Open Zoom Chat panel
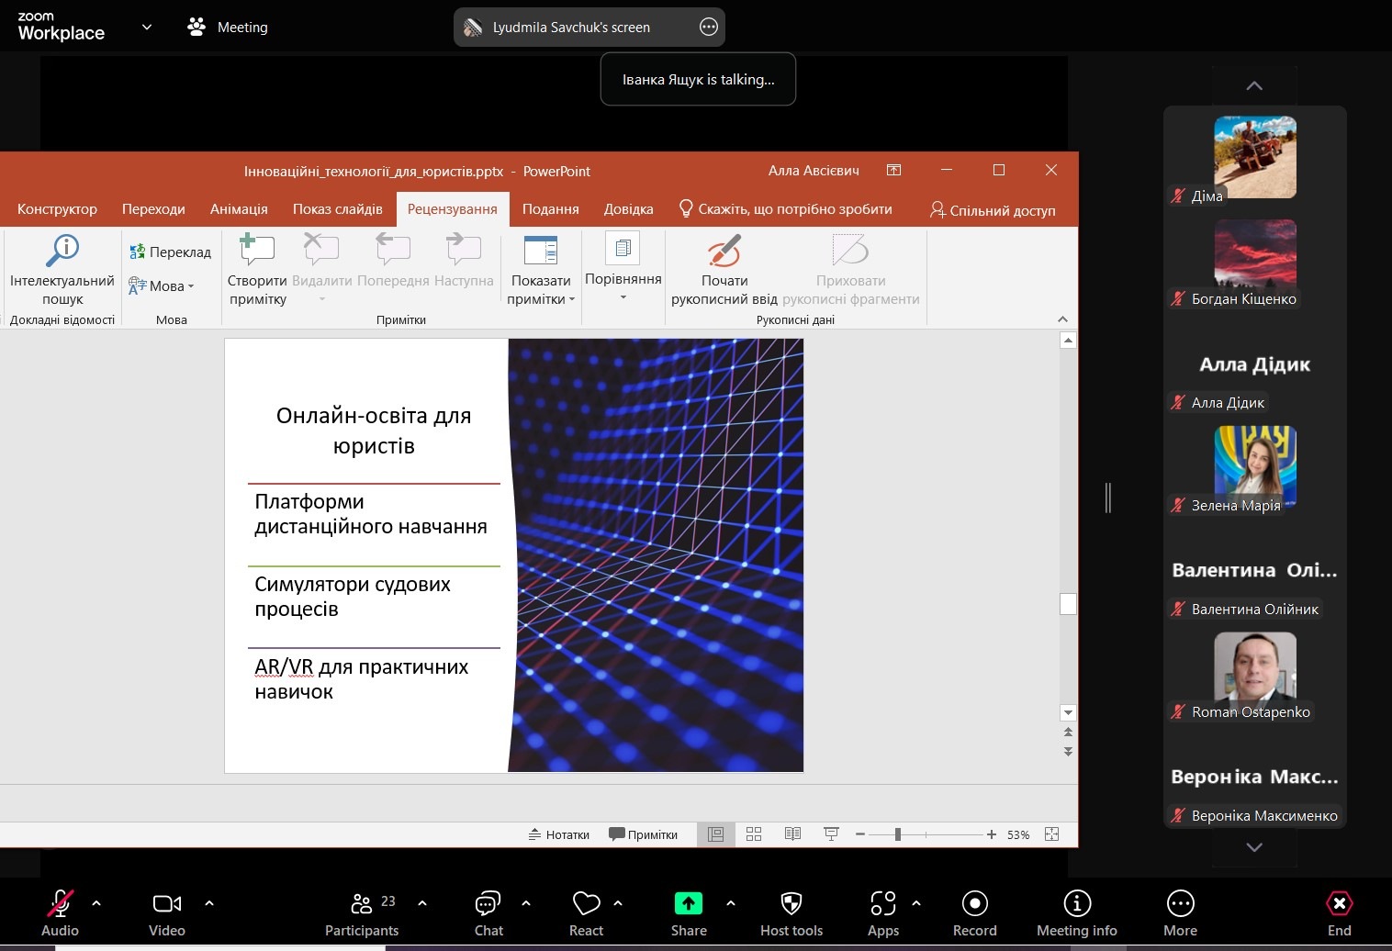Image resolution: width=1392 pixels, height=951 pixels. coord(488,904)
